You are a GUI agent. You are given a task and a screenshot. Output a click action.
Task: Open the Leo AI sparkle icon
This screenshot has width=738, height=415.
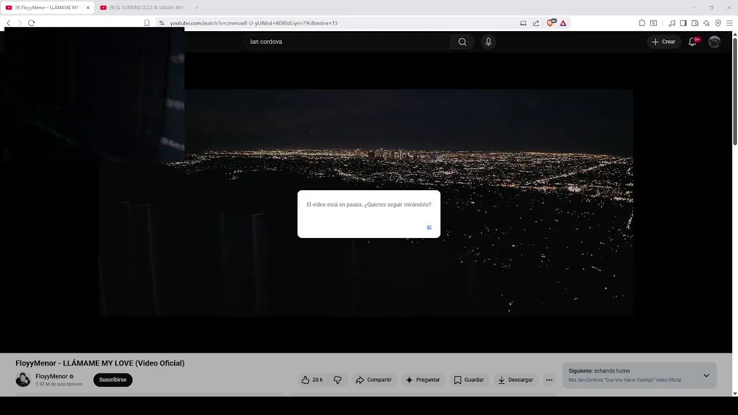tap(706, 23)
